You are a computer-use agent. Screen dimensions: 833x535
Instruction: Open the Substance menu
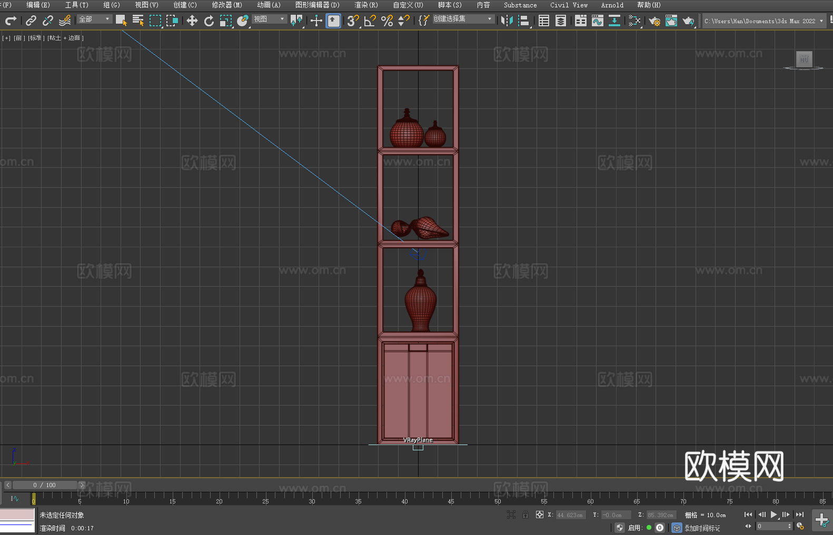pyautogui.click(x=520, y=5)
